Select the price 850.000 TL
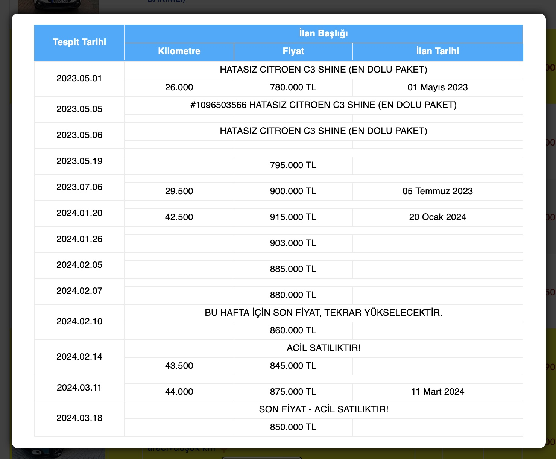 [293, 427]
